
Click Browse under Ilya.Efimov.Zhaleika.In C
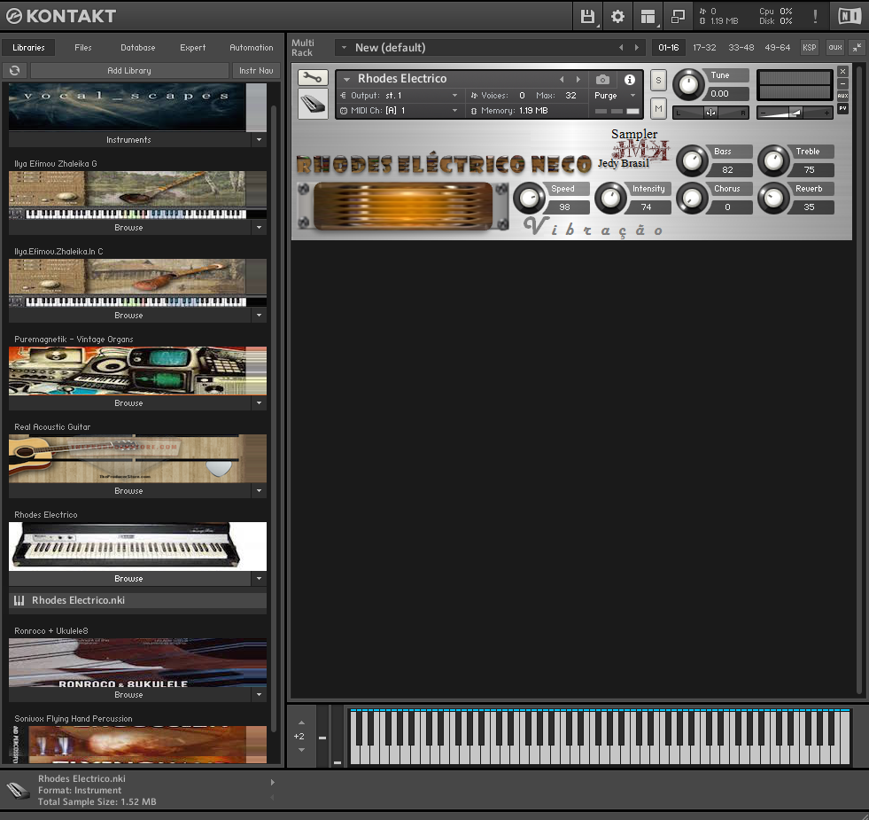(x=128, y=315)
